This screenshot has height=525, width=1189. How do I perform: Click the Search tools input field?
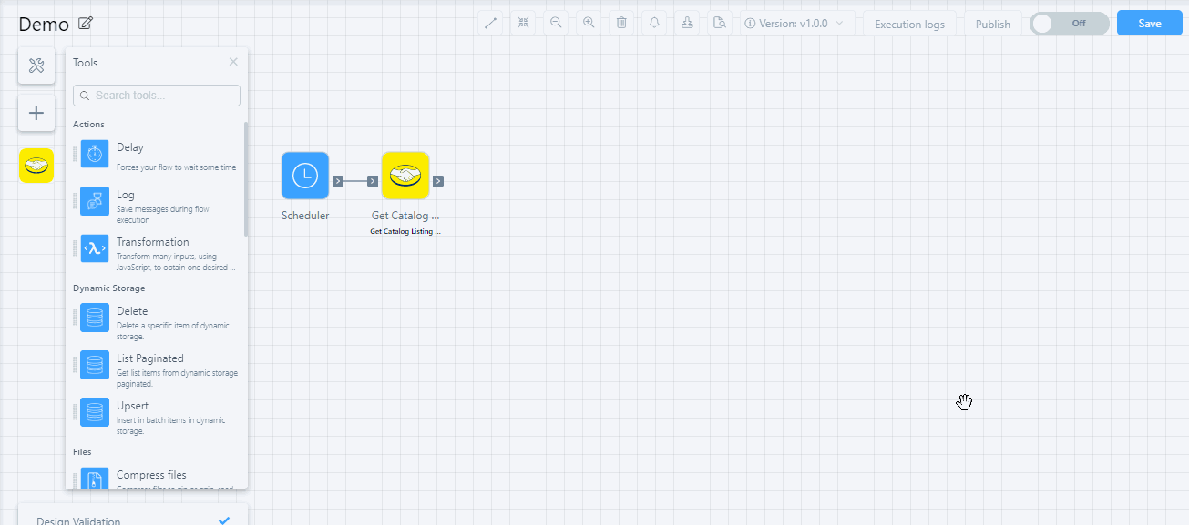coord(157,96)
